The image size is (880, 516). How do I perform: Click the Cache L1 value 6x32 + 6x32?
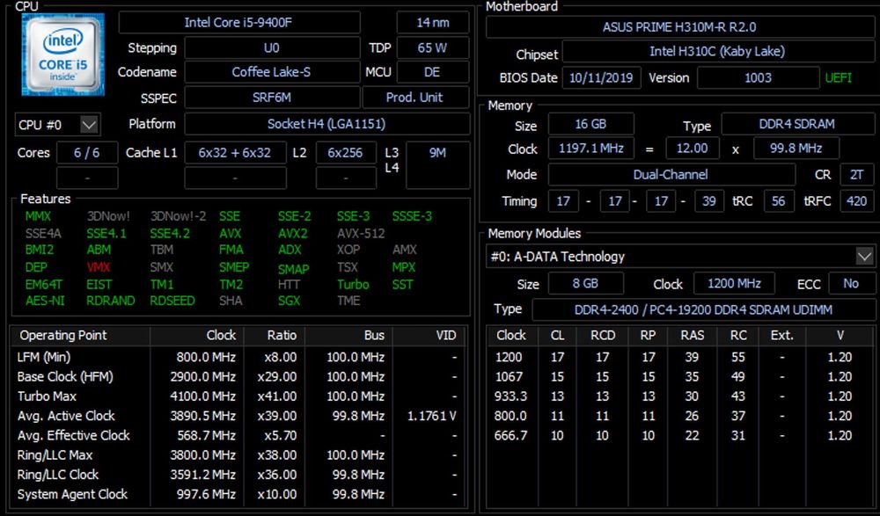[235, 153]
